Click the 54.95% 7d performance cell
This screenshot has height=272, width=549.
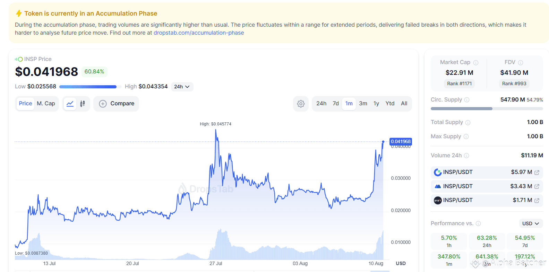click(x=525, y=242)
